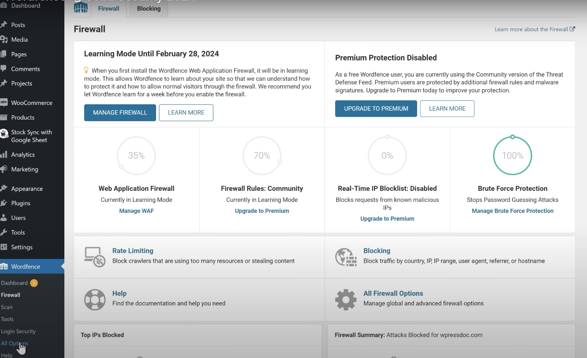
Task: Select the Wordfence sidebar menu icon
Action: (5, 266)
